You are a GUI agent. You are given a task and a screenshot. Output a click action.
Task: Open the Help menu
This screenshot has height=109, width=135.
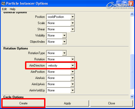tap(13, 9)
